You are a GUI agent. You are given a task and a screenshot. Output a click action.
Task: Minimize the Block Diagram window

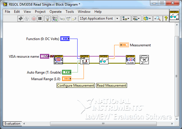coord(154,3)
